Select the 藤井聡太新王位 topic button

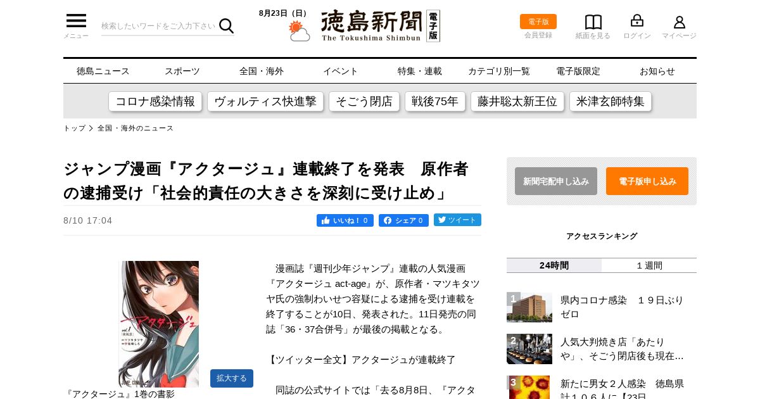517,101
